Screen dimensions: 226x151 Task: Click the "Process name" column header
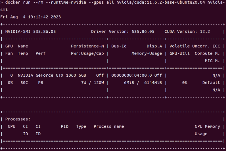pos(109,127)
